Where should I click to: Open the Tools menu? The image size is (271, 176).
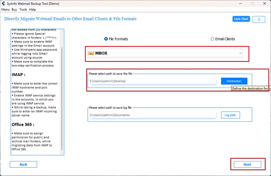[x=23, y=10]
